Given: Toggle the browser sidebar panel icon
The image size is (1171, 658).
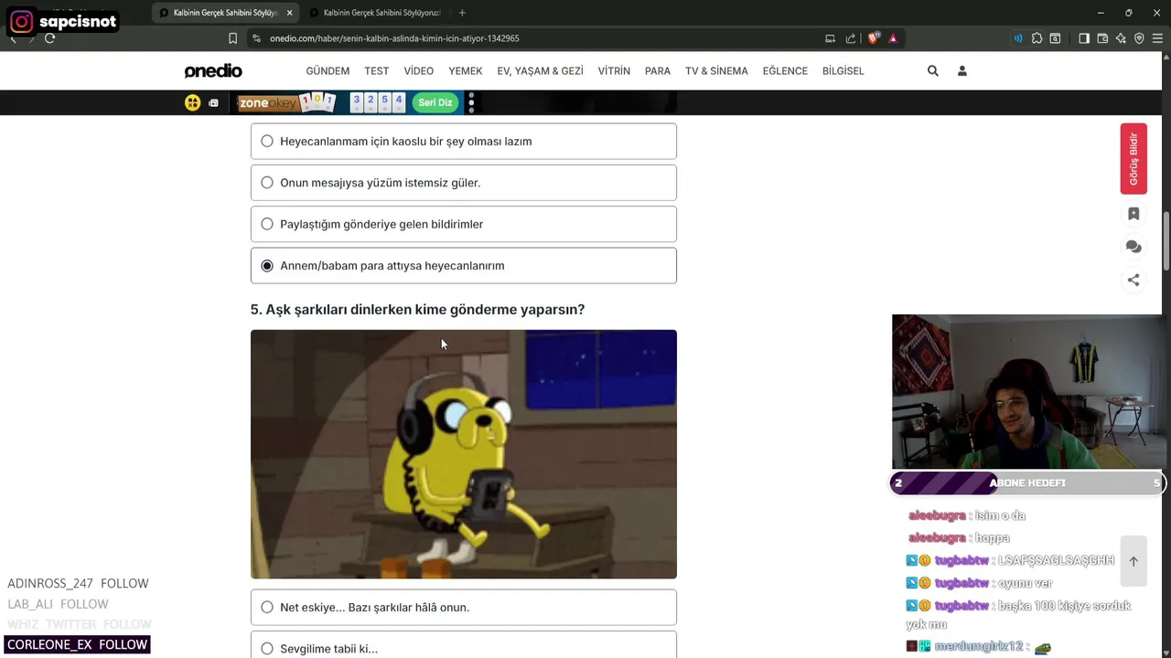Looking at the screenshot, I should 1084,38.
